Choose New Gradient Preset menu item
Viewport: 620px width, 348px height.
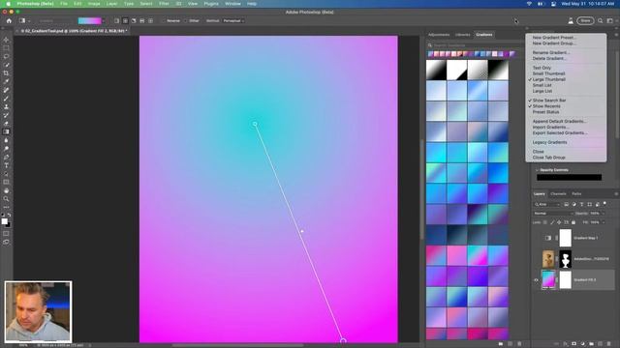[x=553, y=38]
